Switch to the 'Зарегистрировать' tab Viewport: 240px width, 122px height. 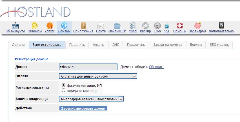click(x=47, y=45)
